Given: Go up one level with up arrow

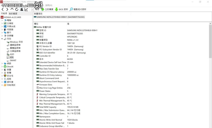Looking at the screenshot, I should pos(12,9).
